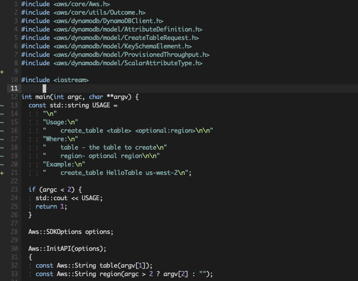Click the text "AttributeDefinition.h" include line
358x281 pixels.
112,29
